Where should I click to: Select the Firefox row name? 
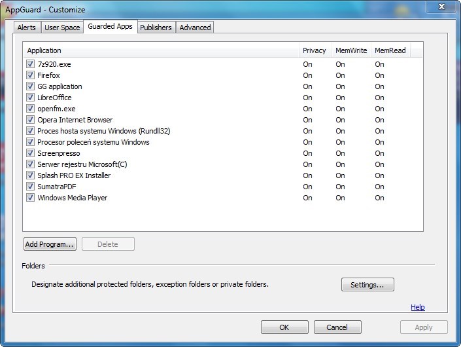(x=48, y=75)
